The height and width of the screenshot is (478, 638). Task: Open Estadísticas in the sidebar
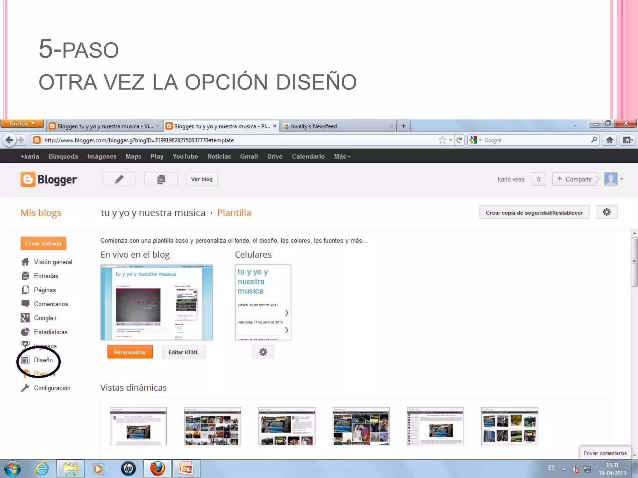[x=44, y=332]
